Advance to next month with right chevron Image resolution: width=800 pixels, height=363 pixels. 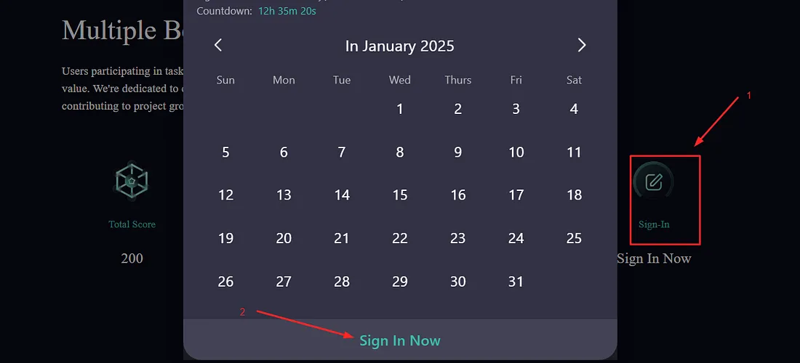coord(582,45)
